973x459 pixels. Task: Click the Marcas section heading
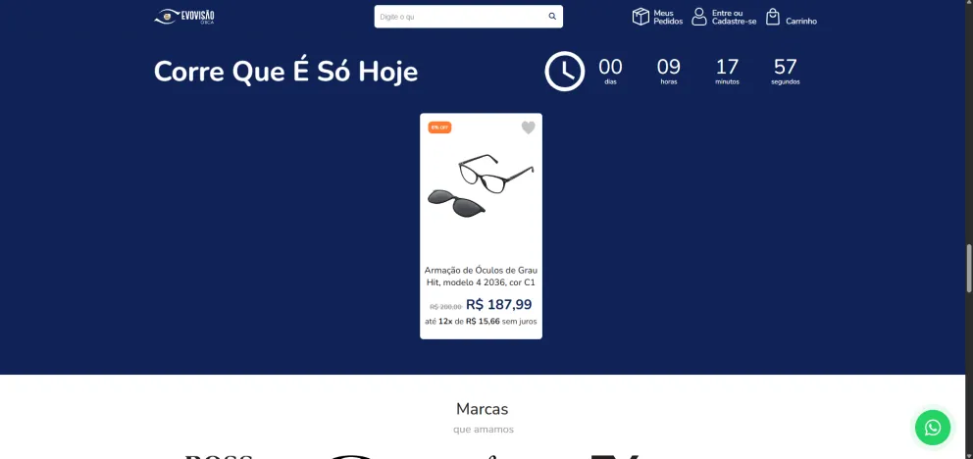tap(483, 409)
